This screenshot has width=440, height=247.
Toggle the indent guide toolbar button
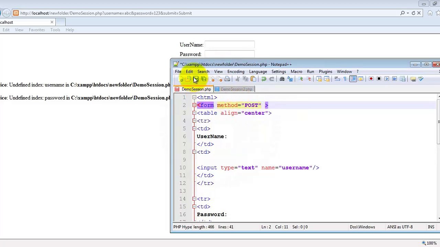coord(353,79)
